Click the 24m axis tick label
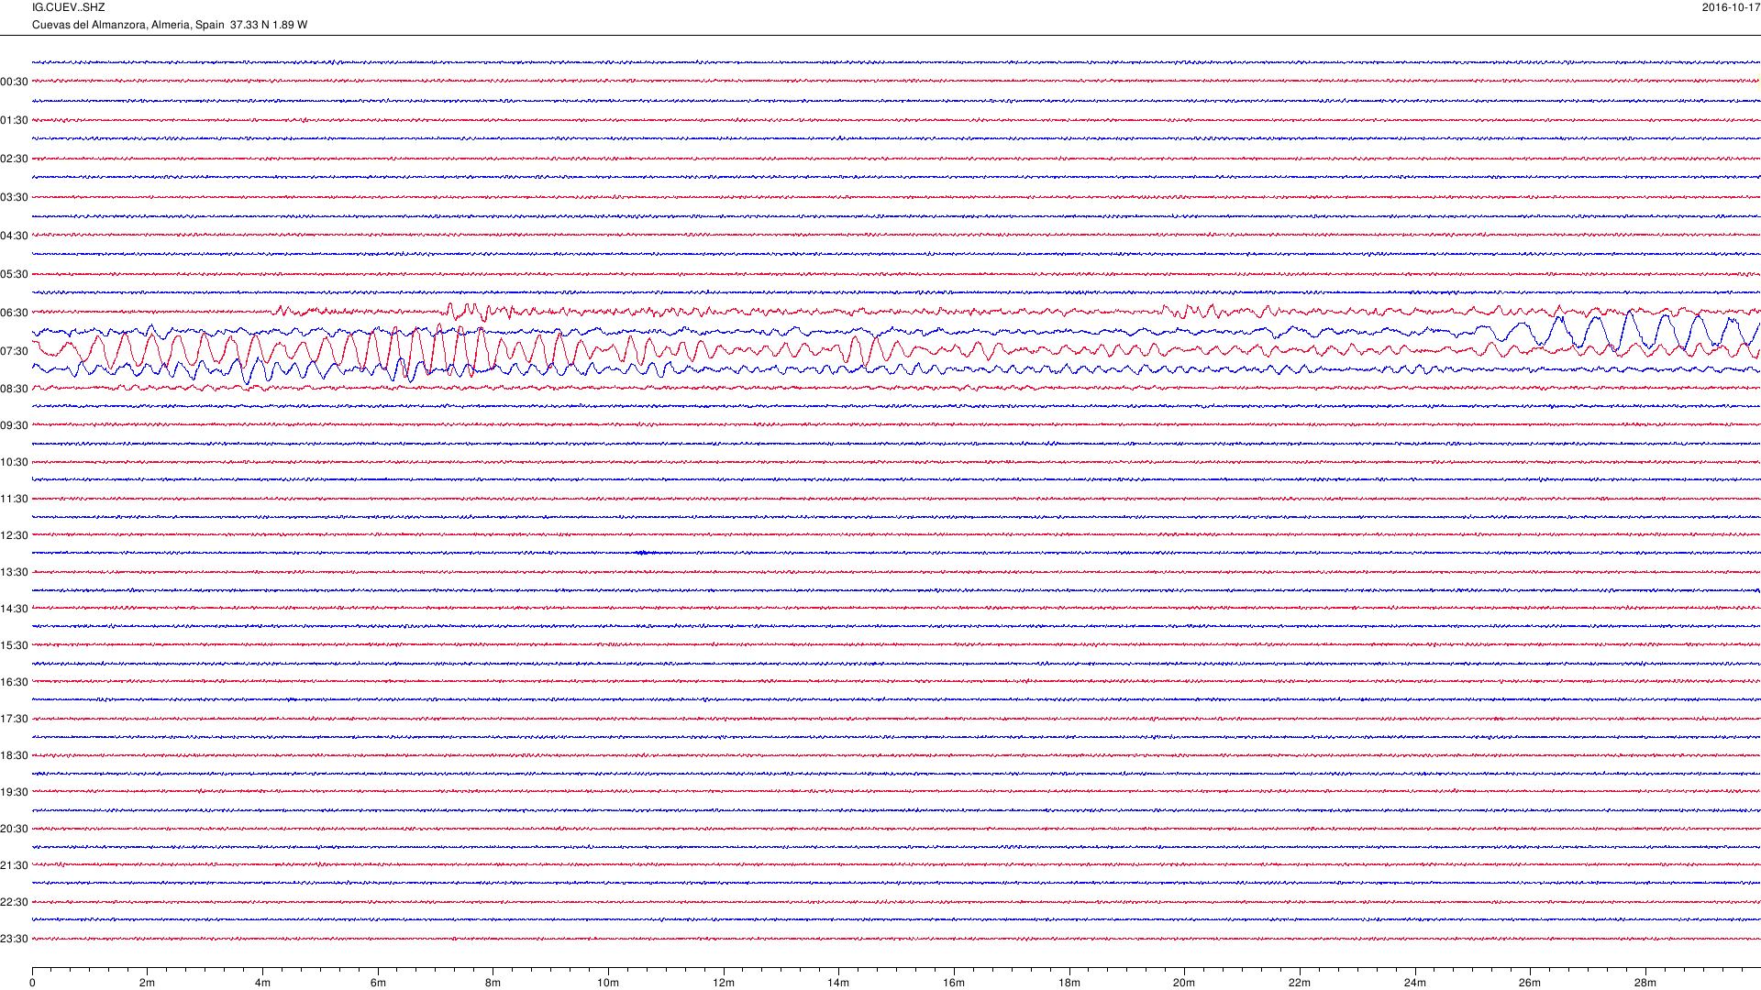The height and width of the screenshot is (990, 1761). pos(1415,983)
